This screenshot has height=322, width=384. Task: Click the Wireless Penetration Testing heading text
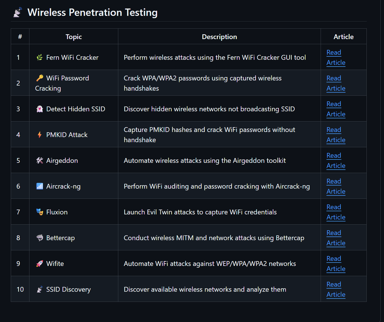pos(92,12)
